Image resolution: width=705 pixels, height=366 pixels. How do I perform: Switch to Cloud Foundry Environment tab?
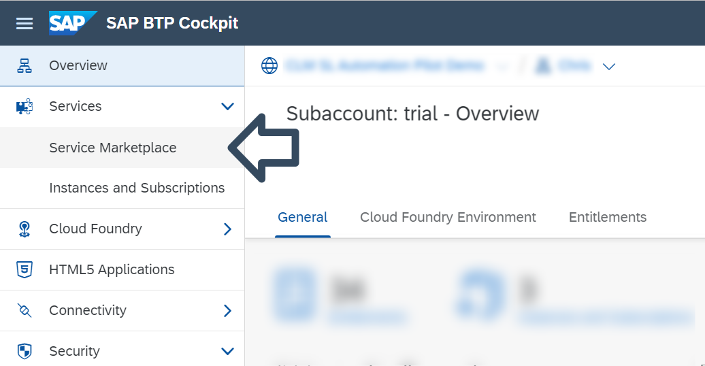[448, 218]
